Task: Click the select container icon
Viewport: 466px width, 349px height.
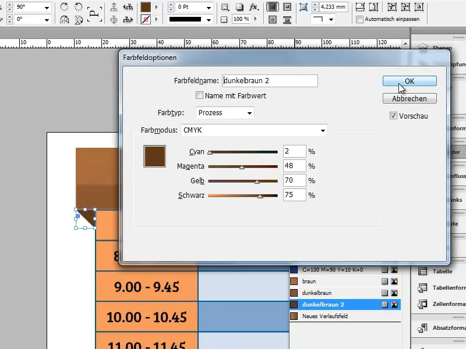Action: tap(114, 7)
